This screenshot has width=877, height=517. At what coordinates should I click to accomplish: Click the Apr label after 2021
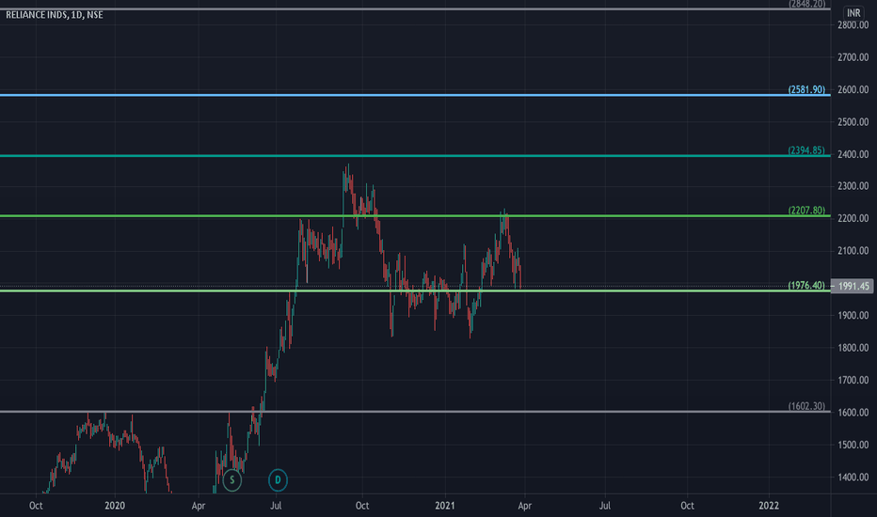pos(525,506)
